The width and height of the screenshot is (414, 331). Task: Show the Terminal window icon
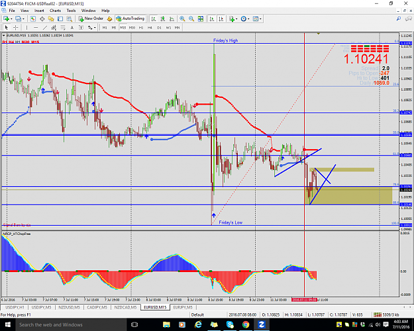(x=60, y=19)
